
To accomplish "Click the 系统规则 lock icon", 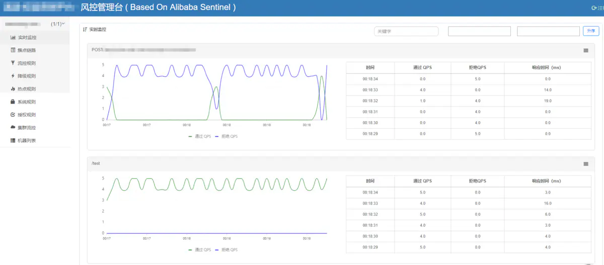I will [x=13, y=102].
